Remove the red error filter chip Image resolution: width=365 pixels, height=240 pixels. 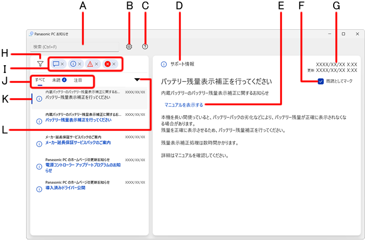point(114,64)
